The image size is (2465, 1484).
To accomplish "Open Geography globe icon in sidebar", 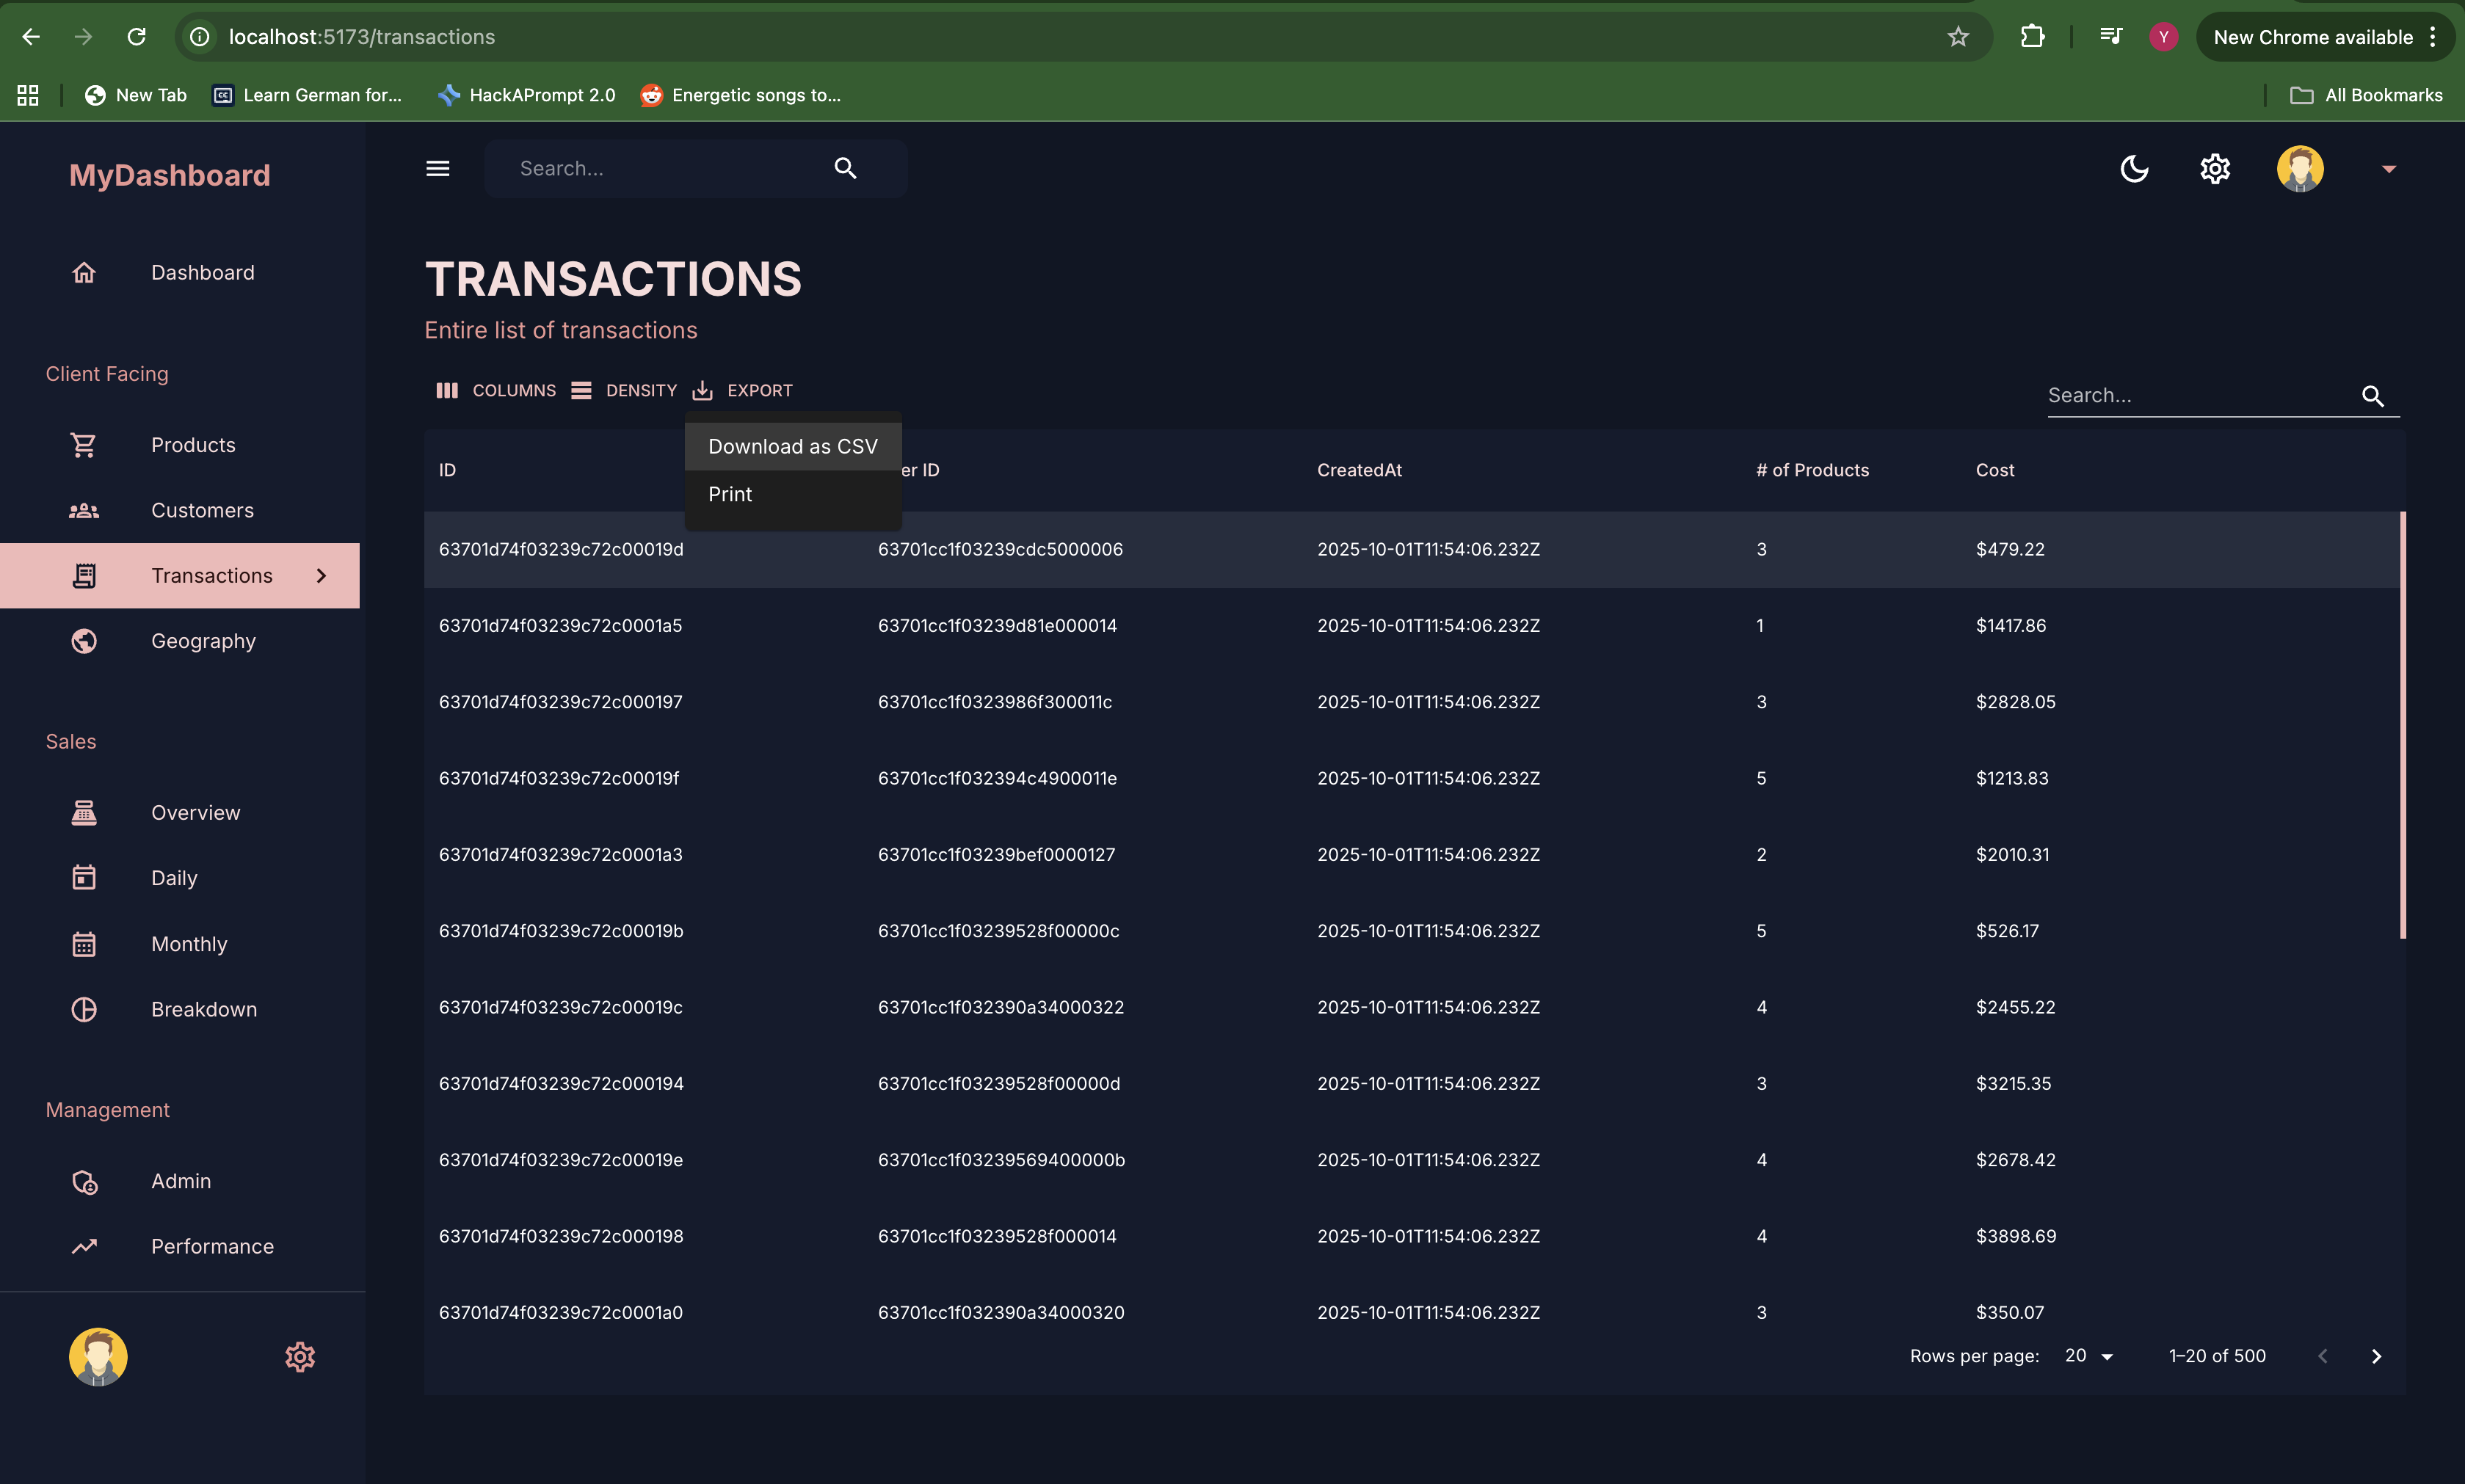I will tap(84, 641).
